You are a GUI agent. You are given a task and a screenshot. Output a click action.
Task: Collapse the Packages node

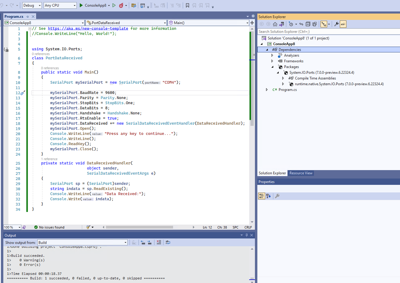coord(272,67)
